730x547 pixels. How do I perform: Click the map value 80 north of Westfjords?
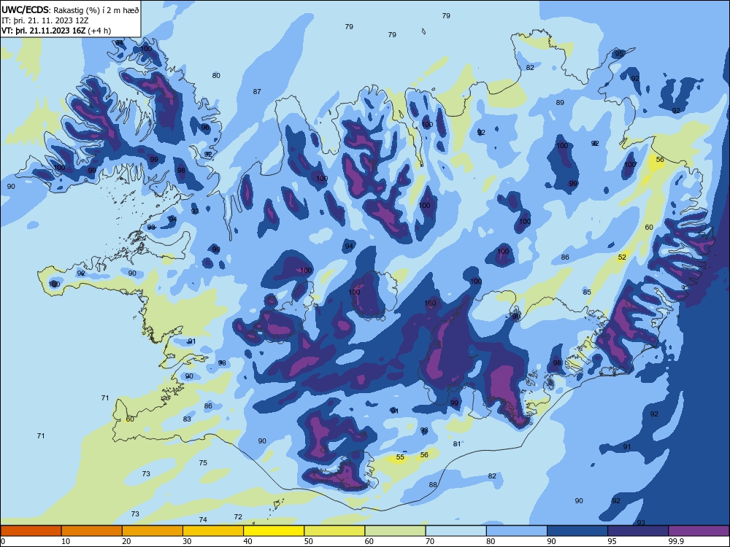tap(216, 75)
